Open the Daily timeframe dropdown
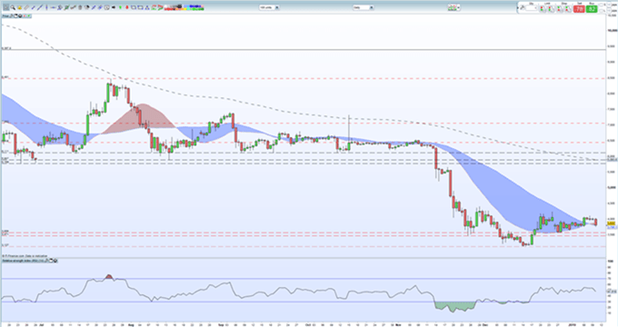618x327 pixels. (363, 7)
